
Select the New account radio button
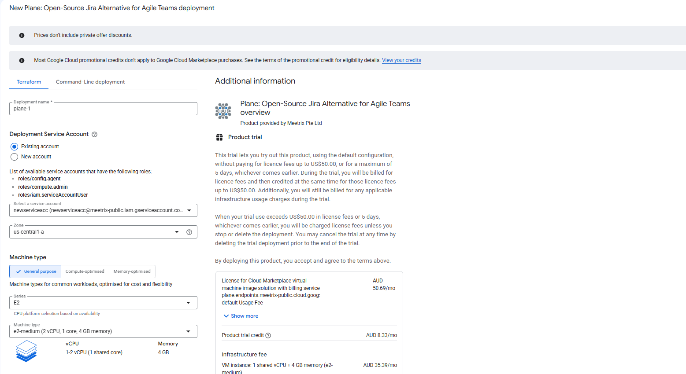pyautogui.click(x=14, y=157)
